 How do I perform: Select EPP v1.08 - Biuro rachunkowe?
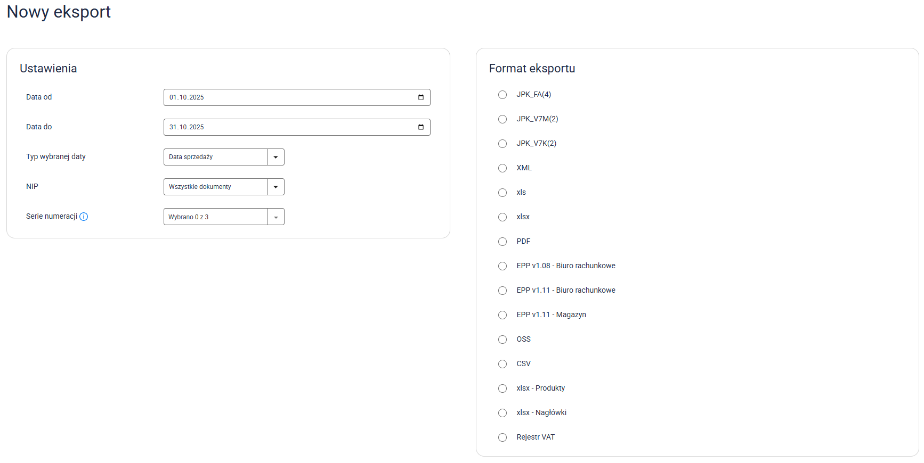(x=502, y=266)
